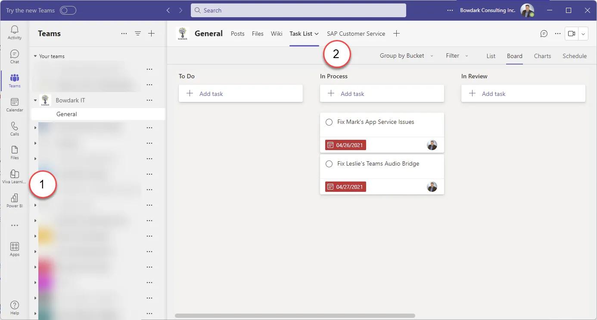The image size is (597, 320).
Task: Open the profile picture account menu
Action: pyautogui.click(x=527, y=10)
